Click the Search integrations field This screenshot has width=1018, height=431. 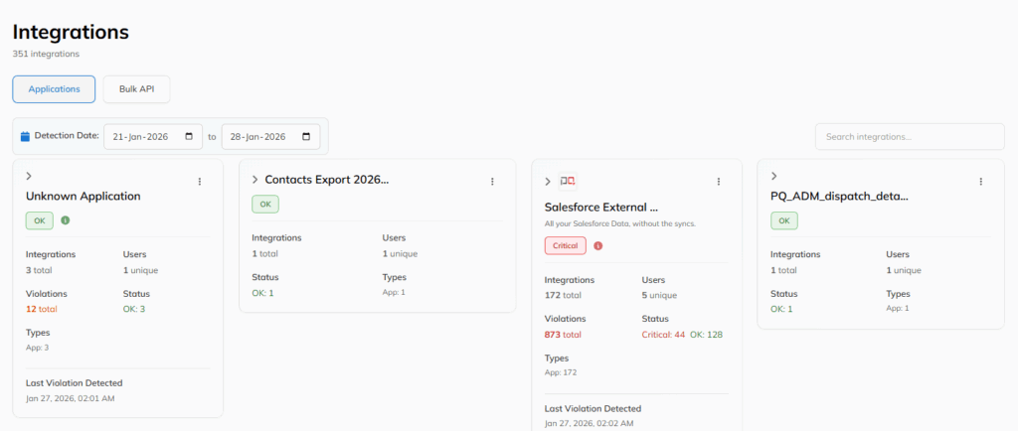tap(909, 136)
